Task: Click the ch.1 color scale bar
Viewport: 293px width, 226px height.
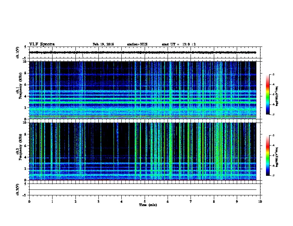Action: [267, 95]
